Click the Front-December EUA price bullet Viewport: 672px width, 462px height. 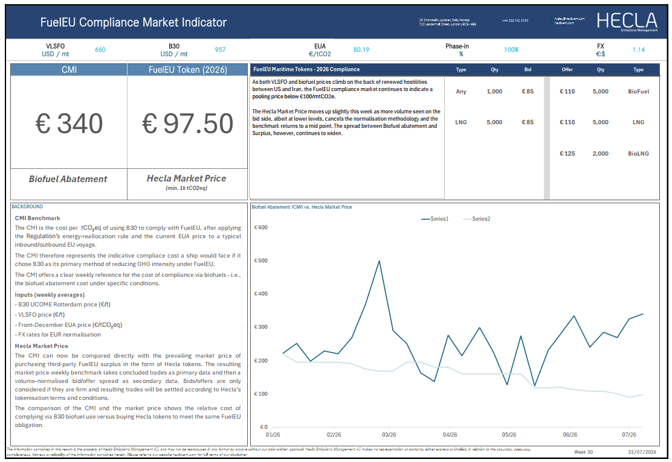click(x=68, y=325)
